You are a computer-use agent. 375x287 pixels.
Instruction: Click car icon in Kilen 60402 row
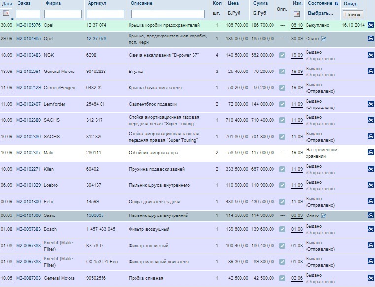[x=370, y=169]
